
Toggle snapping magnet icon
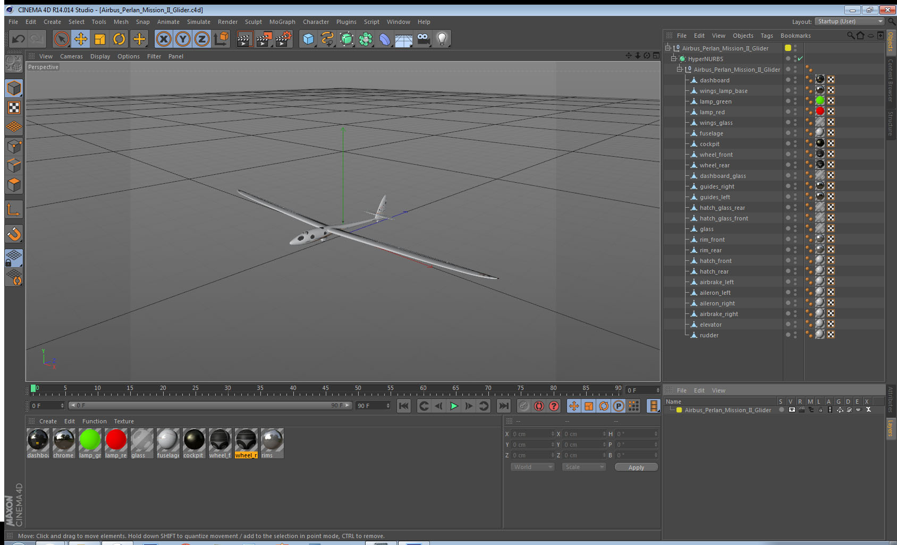[14, 234]
